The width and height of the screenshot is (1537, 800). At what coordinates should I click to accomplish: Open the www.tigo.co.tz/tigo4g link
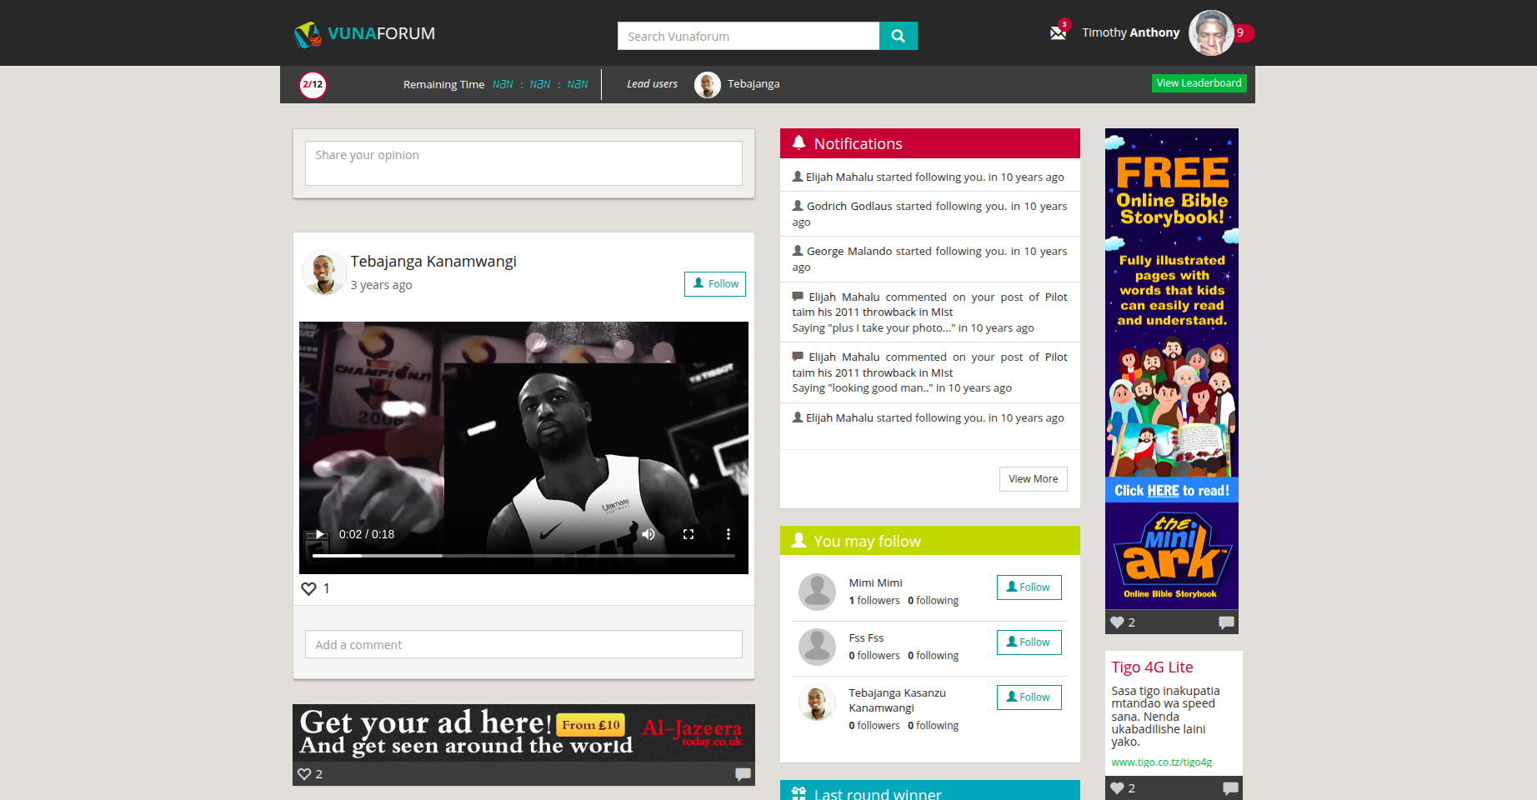click(1161, 762)
